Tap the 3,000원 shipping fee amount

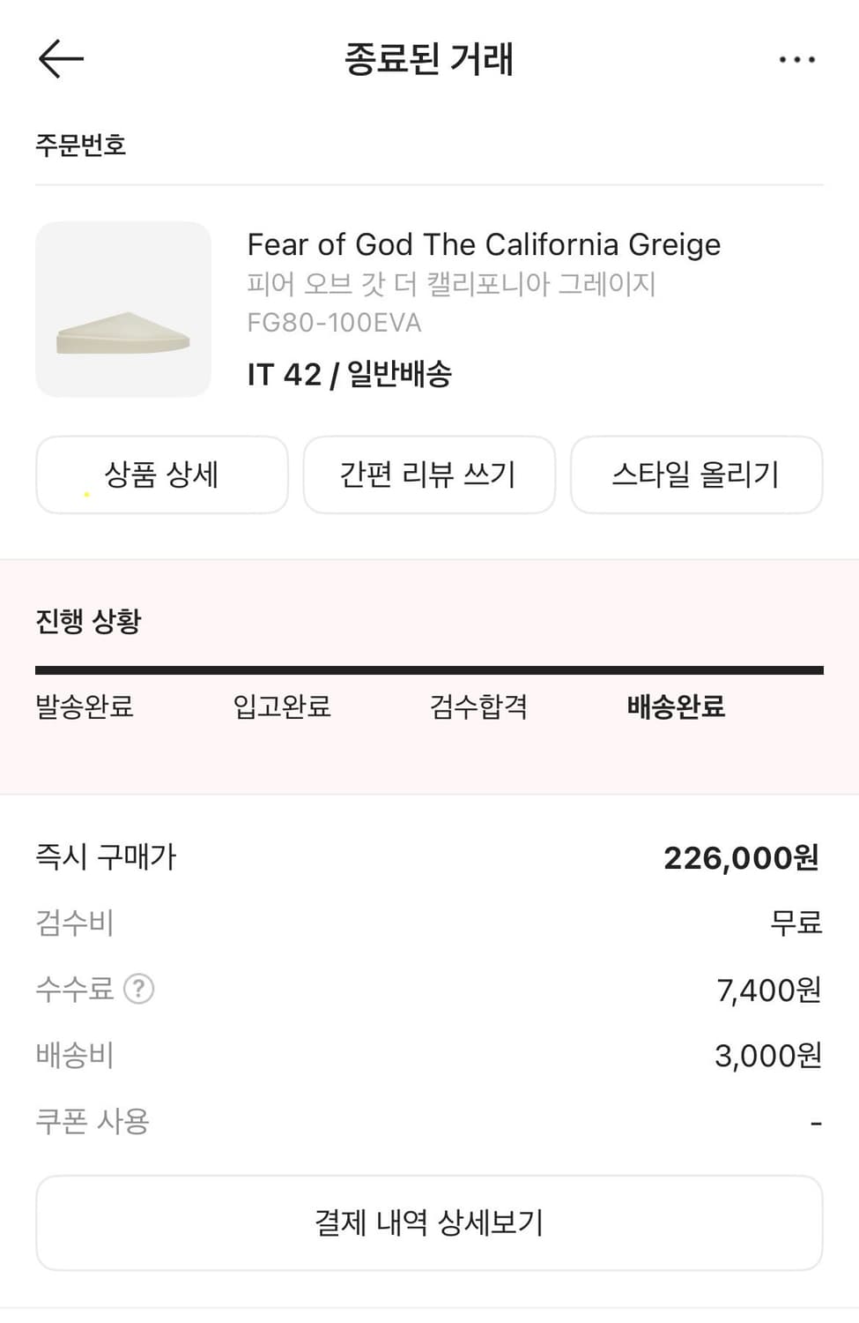[767, 1055]
